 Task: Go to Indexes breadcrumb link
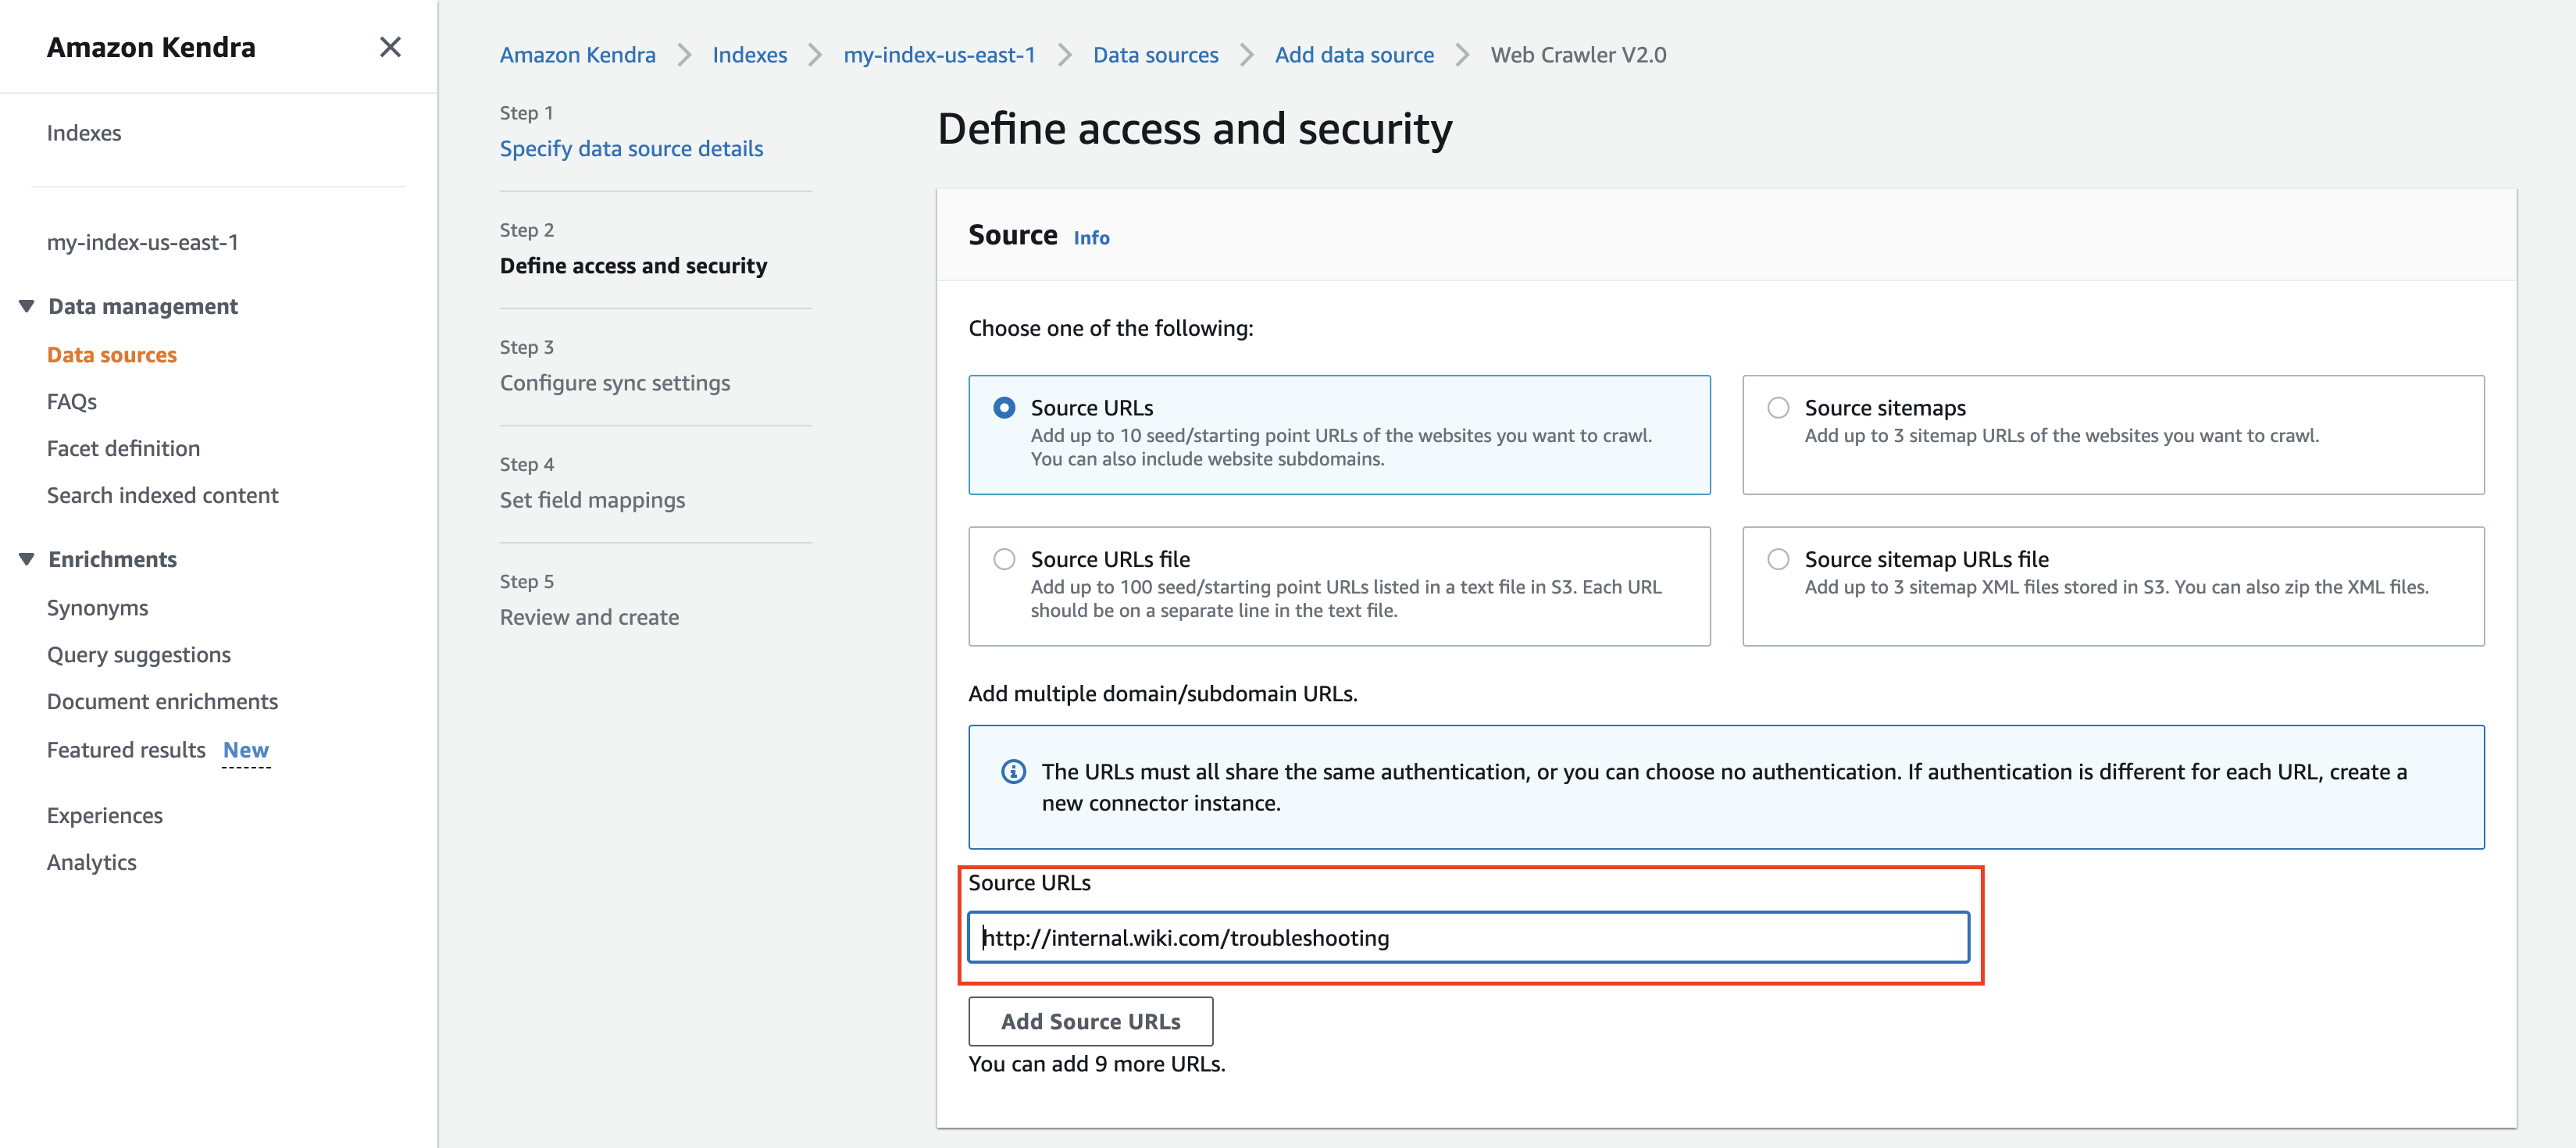click(x=749, y=55)
